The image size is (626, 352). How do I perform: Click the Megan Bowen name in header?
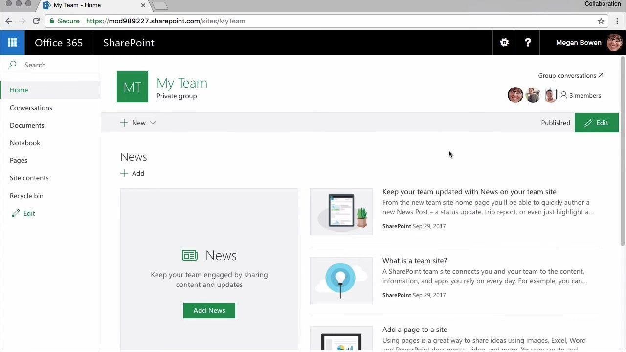pyautogui.click(x=579, y=43)
